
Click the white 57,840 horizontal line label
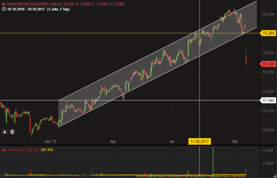tap(268, 100)
